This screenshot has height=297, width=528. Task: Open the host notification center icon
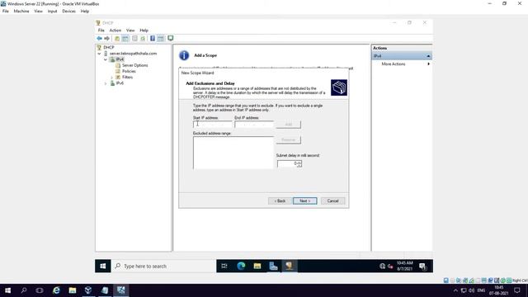coord(517,290)
